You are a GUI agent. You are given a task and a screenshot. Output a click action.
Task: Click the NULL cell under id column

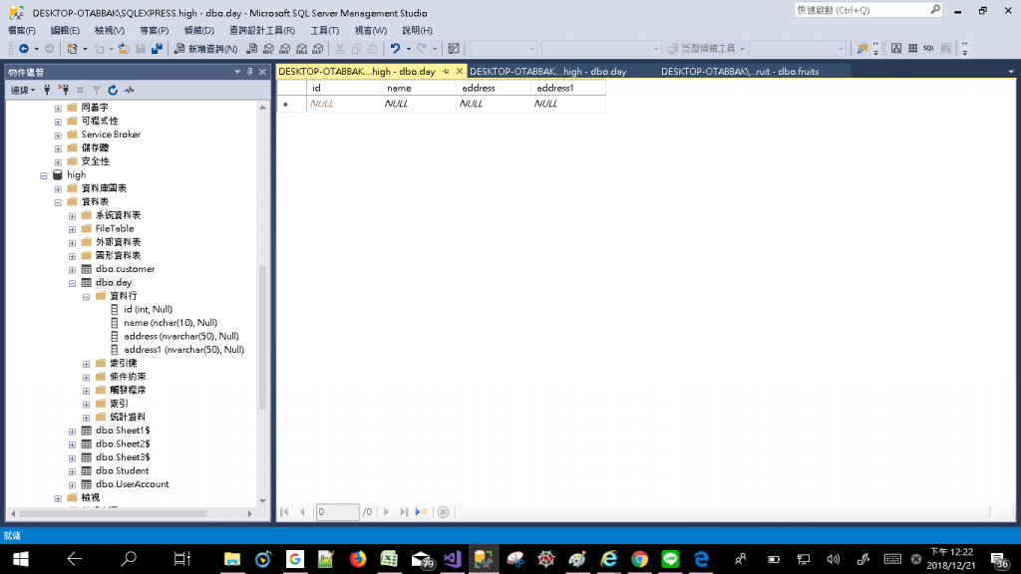pyautogui.click(x=344, y=104)
